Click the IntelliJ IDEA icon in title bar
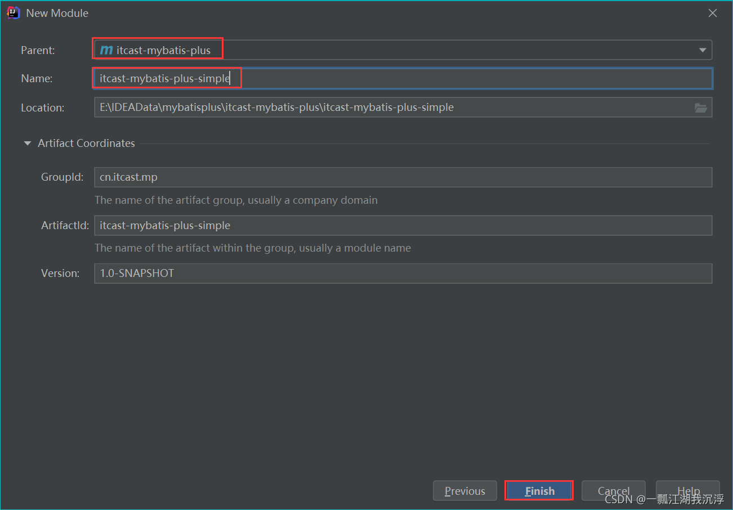 tap(14, 12)
